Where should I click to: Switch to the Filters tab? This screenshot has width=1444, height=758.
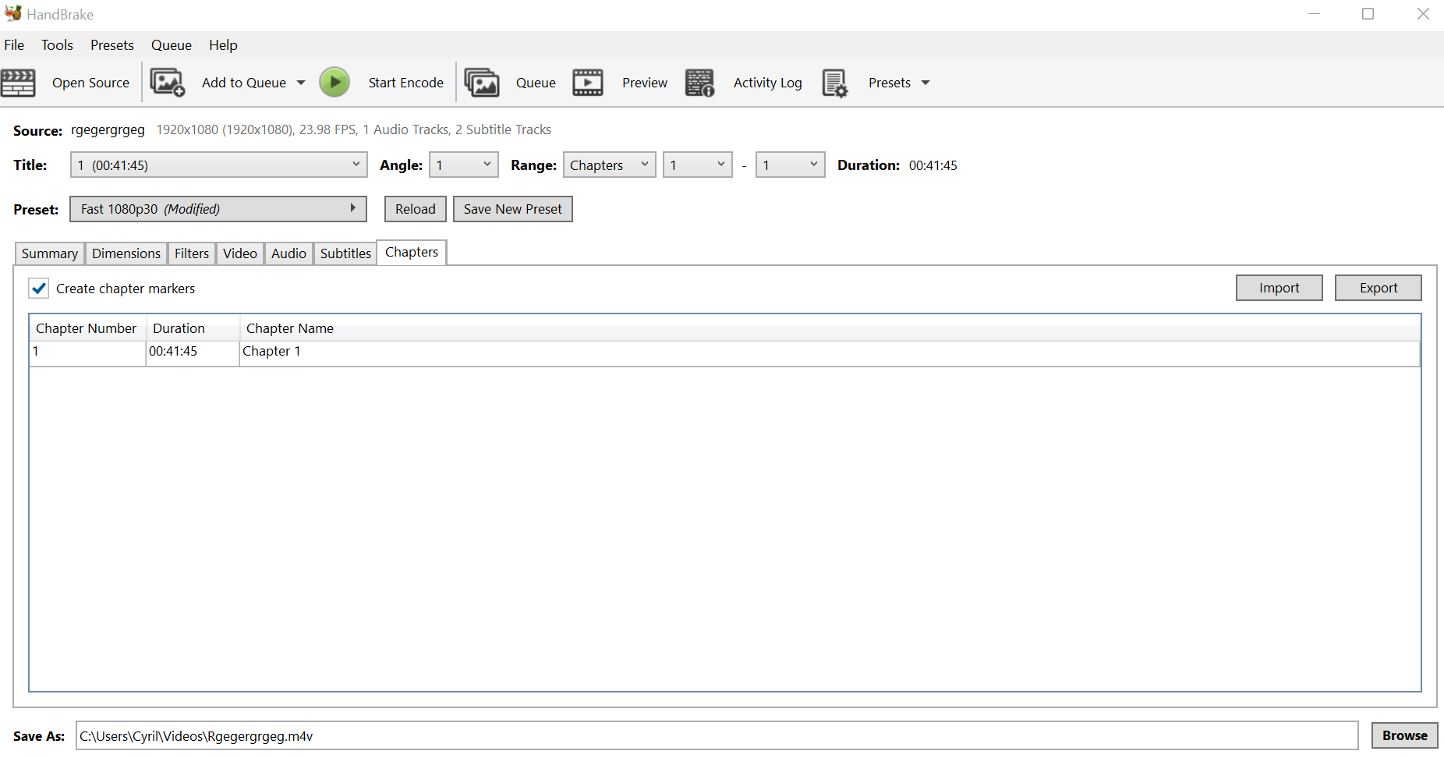[192, 253]
